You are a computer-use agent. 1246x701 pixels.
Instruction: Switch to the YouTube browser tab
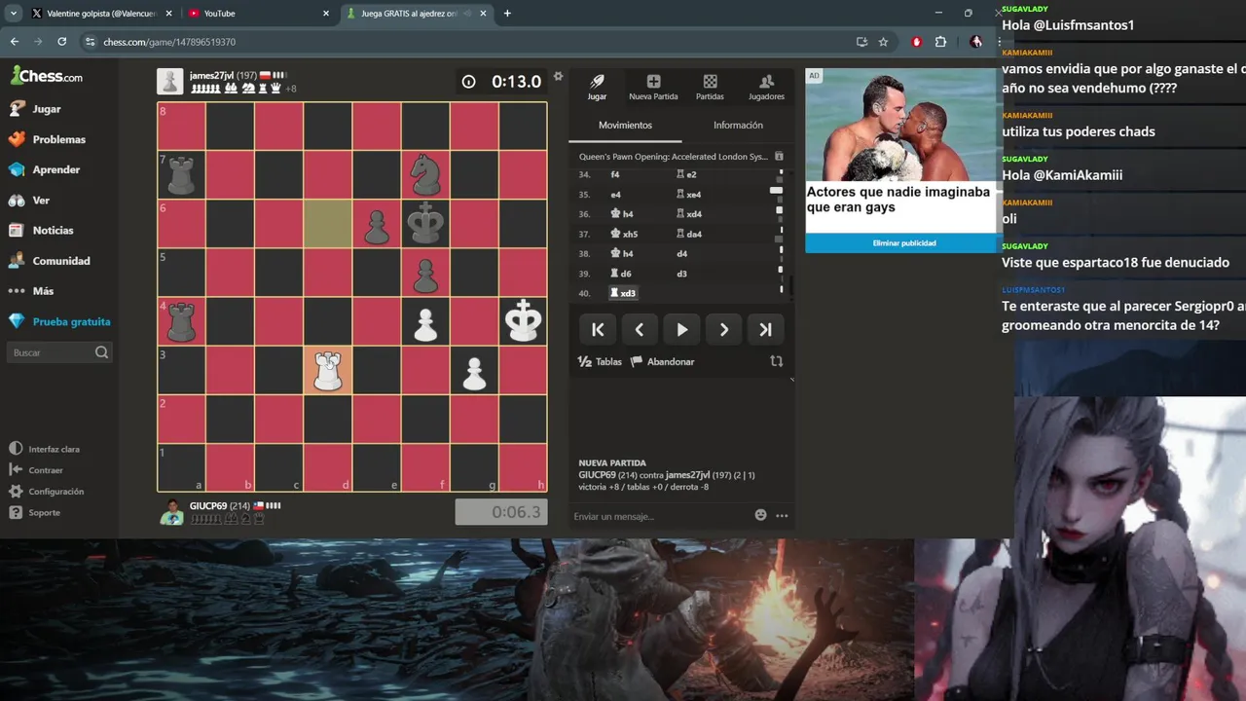257,14
